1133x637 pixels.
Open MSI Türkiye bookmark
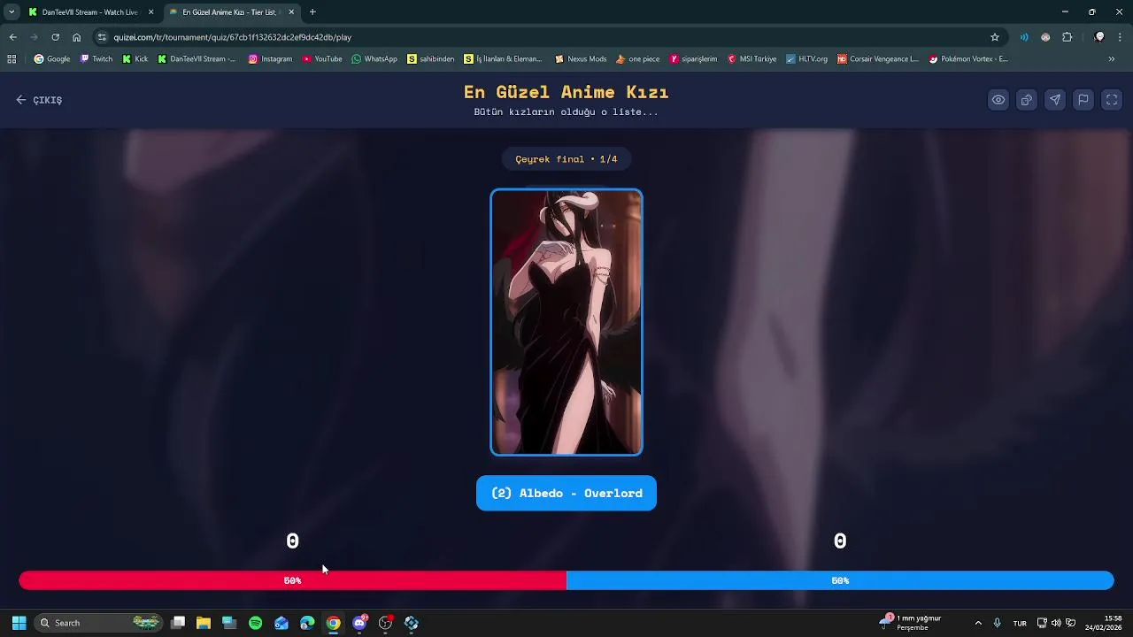752,59
